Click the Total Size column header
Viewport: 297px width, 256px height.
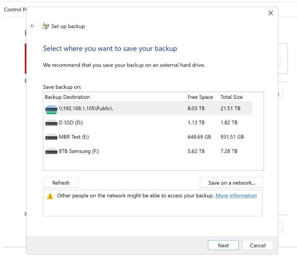232,97
